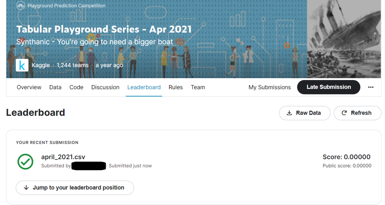This screenshot has height=205, width=385.
Task: Click the 'Submitted just now' text
Action: point(130,166)
